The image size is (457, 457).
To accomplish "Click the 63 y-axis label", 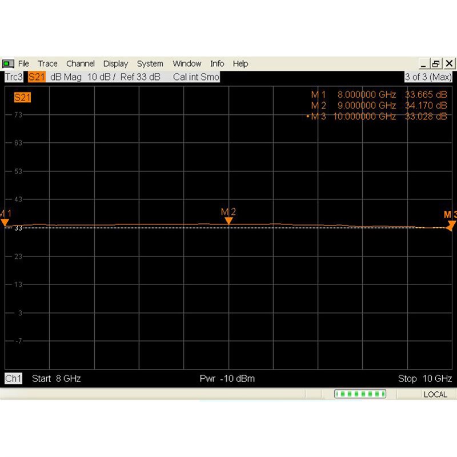I will tap(18, 143).
